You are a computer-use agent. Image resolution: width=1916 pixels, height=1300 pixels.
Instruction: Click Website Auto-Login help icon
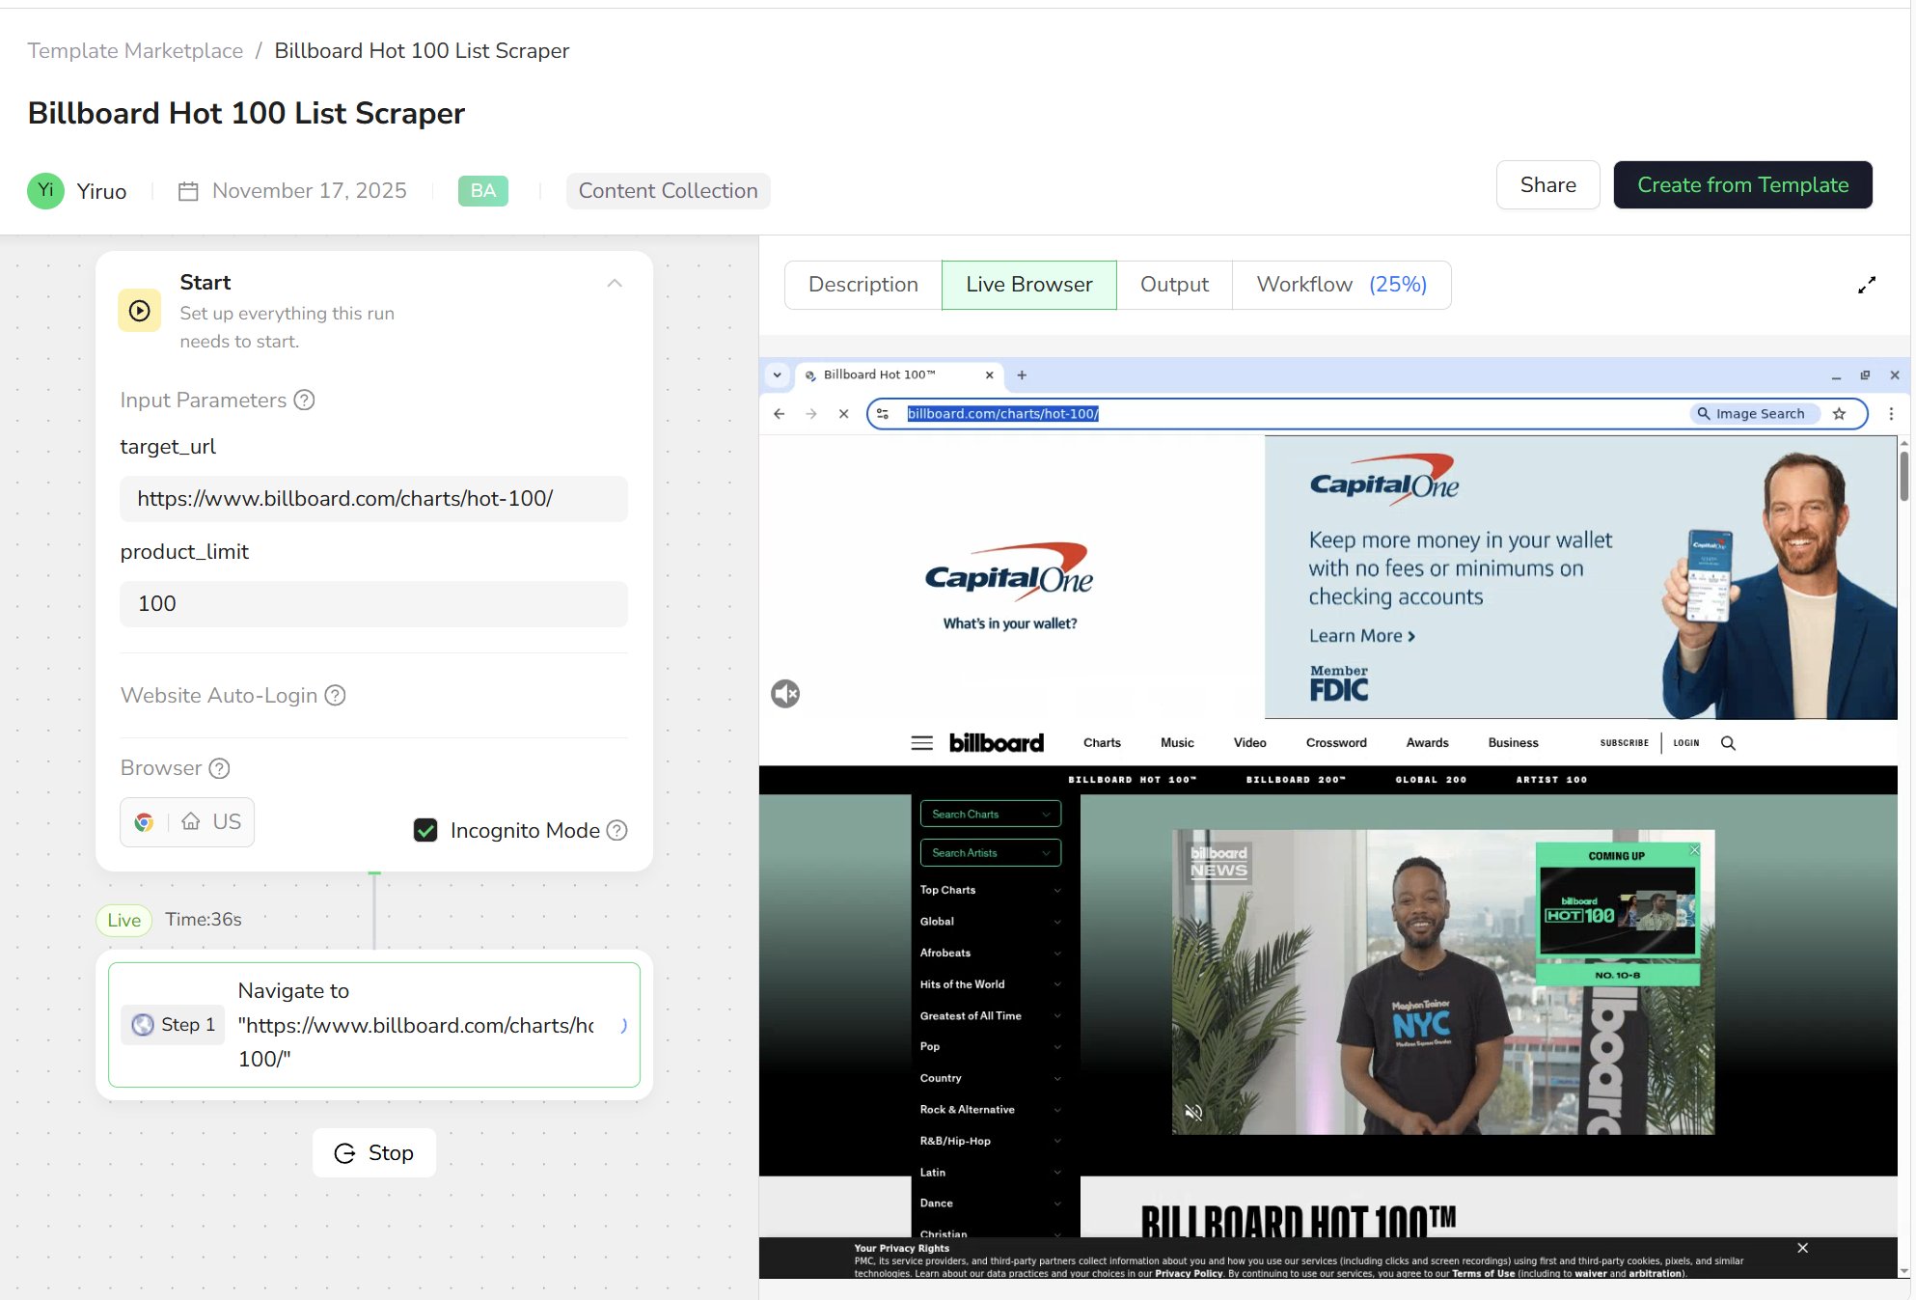point(335,695)
